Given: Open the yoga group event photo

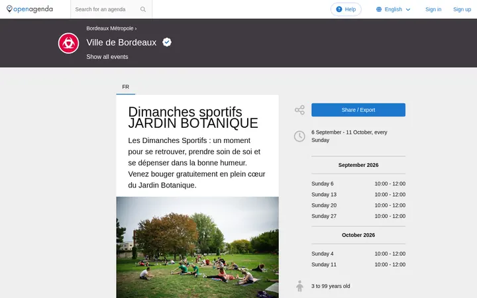Looking at the screenshot, I should 197,247.
